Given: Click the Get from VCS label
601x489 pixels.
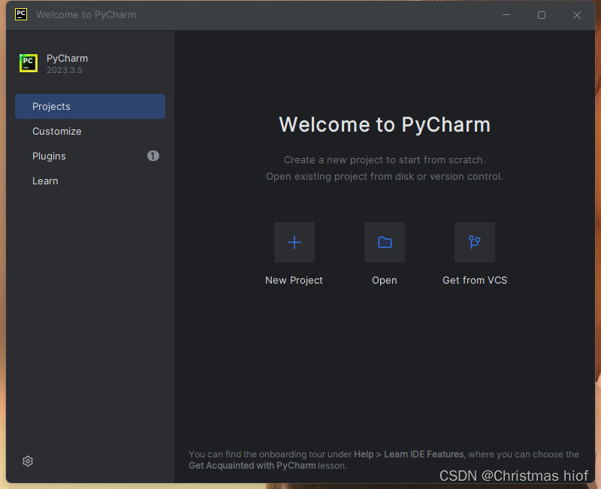Looking at the screenshot, I should click(475, 280).
